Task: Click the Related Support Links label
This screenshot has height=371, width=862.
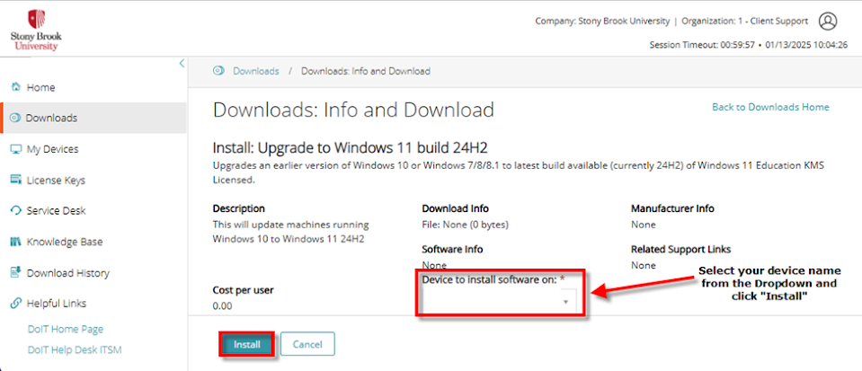Action: [680, 249]
